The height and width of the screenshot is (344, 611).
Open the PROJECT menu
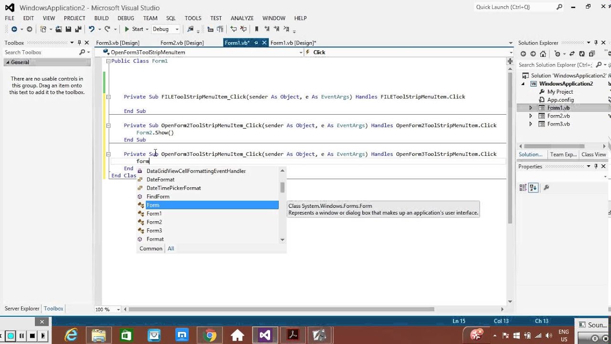74,18
